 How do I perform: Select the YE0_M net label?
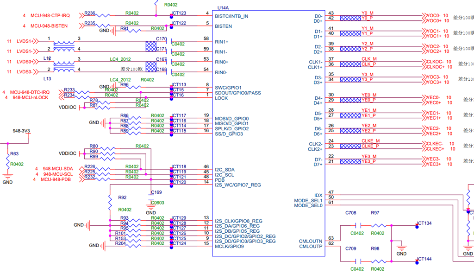tap(369, 95)
